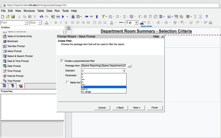Click the blue up arrow icon
The height and width of the screenshot is (138, 221).
[97, 17]
